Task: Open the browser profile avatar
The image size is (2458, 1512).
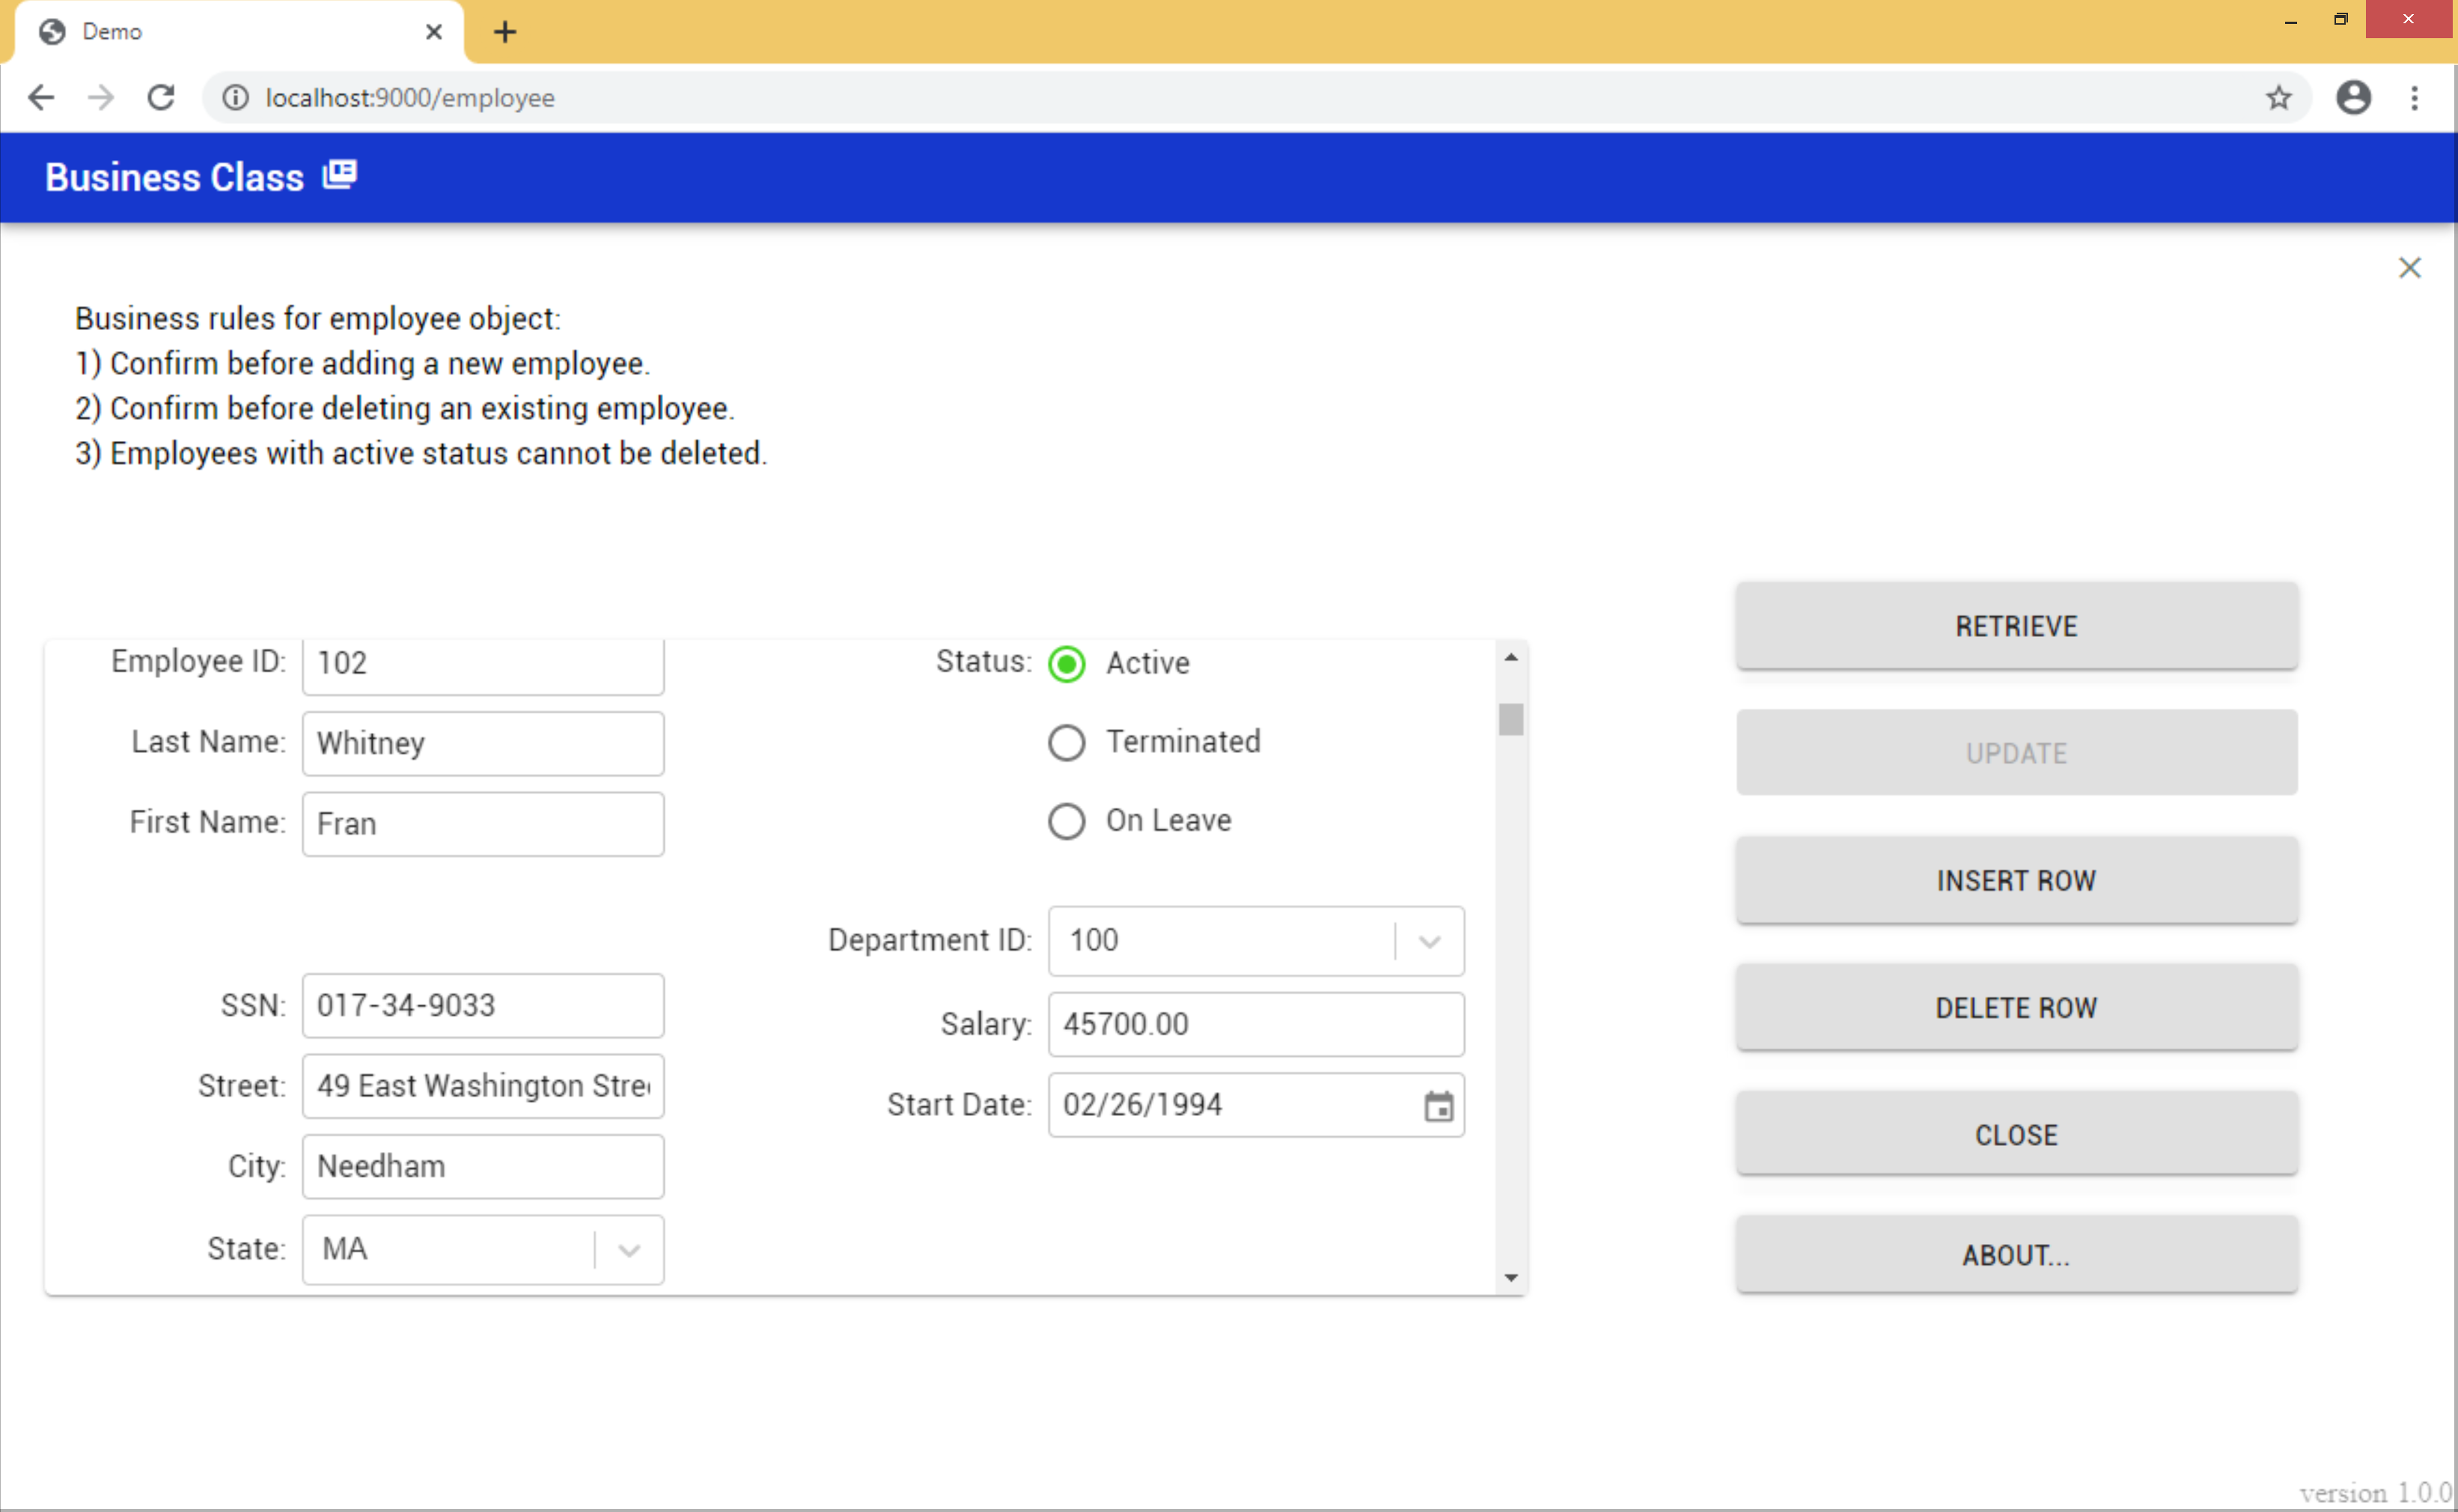Action: tap(2353, 98)
